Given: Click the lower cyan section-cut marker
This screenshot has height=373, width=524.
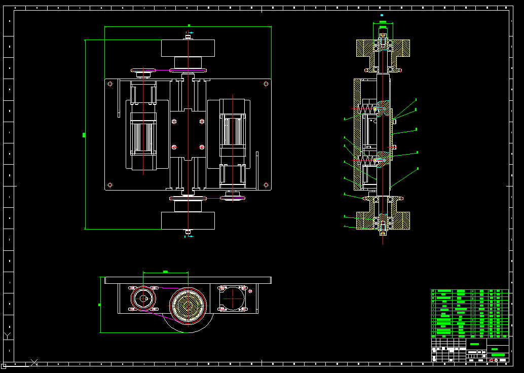Looking at the screenshot, I should point(189,236).
